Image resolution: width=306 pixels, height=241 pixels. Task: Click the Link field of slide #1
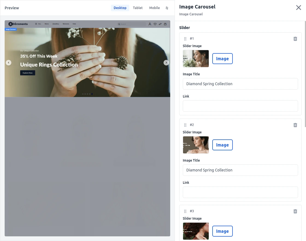pos(240,106)
